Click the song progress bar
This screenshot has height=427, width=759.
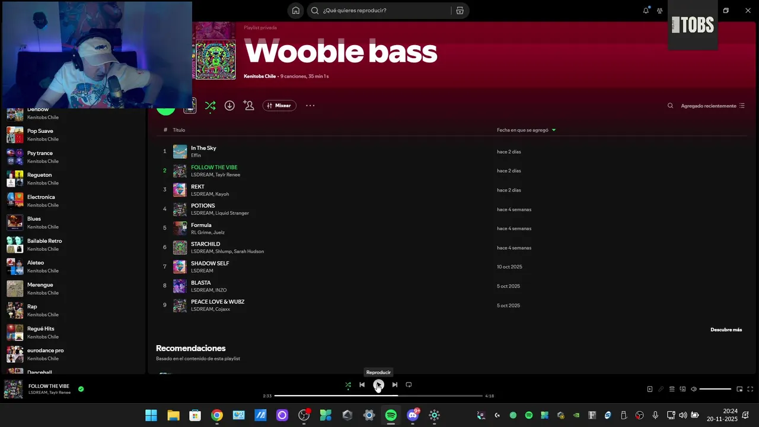click(x=378, y=396)
